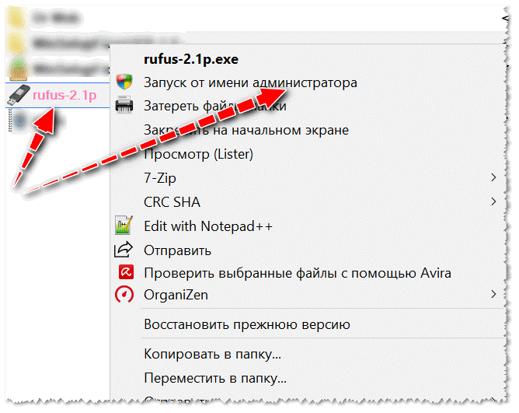Choose rufus-2.1p.exe bold menu entry
Viewport: 519px width, 413px height.
click(x=191, y=59)
